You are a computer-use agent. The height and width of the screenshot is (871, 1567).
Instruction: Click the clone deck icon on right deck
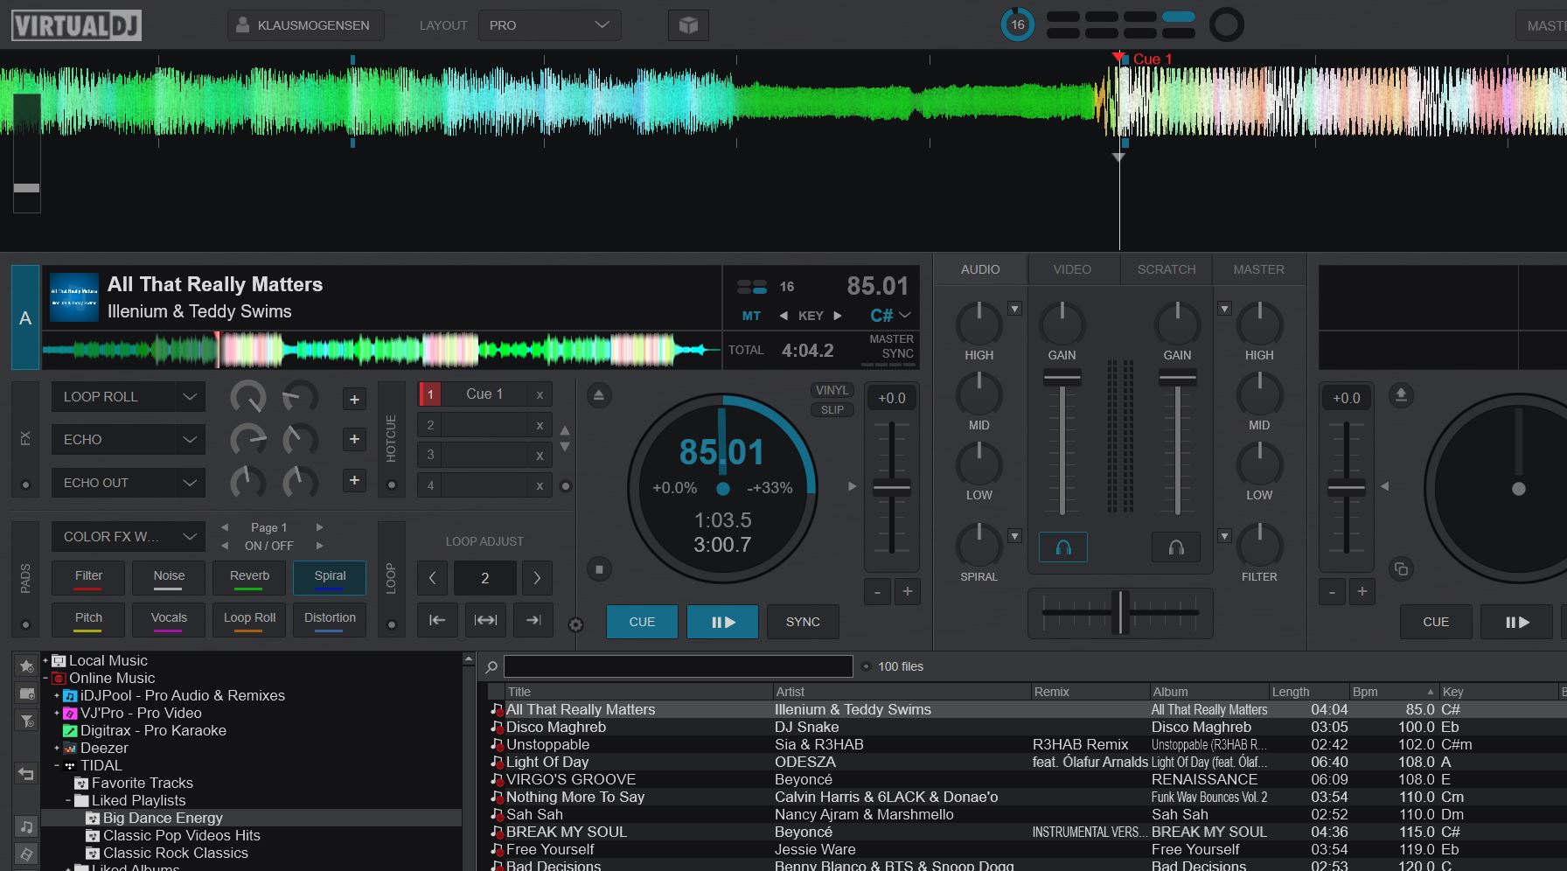point(1401,569)
